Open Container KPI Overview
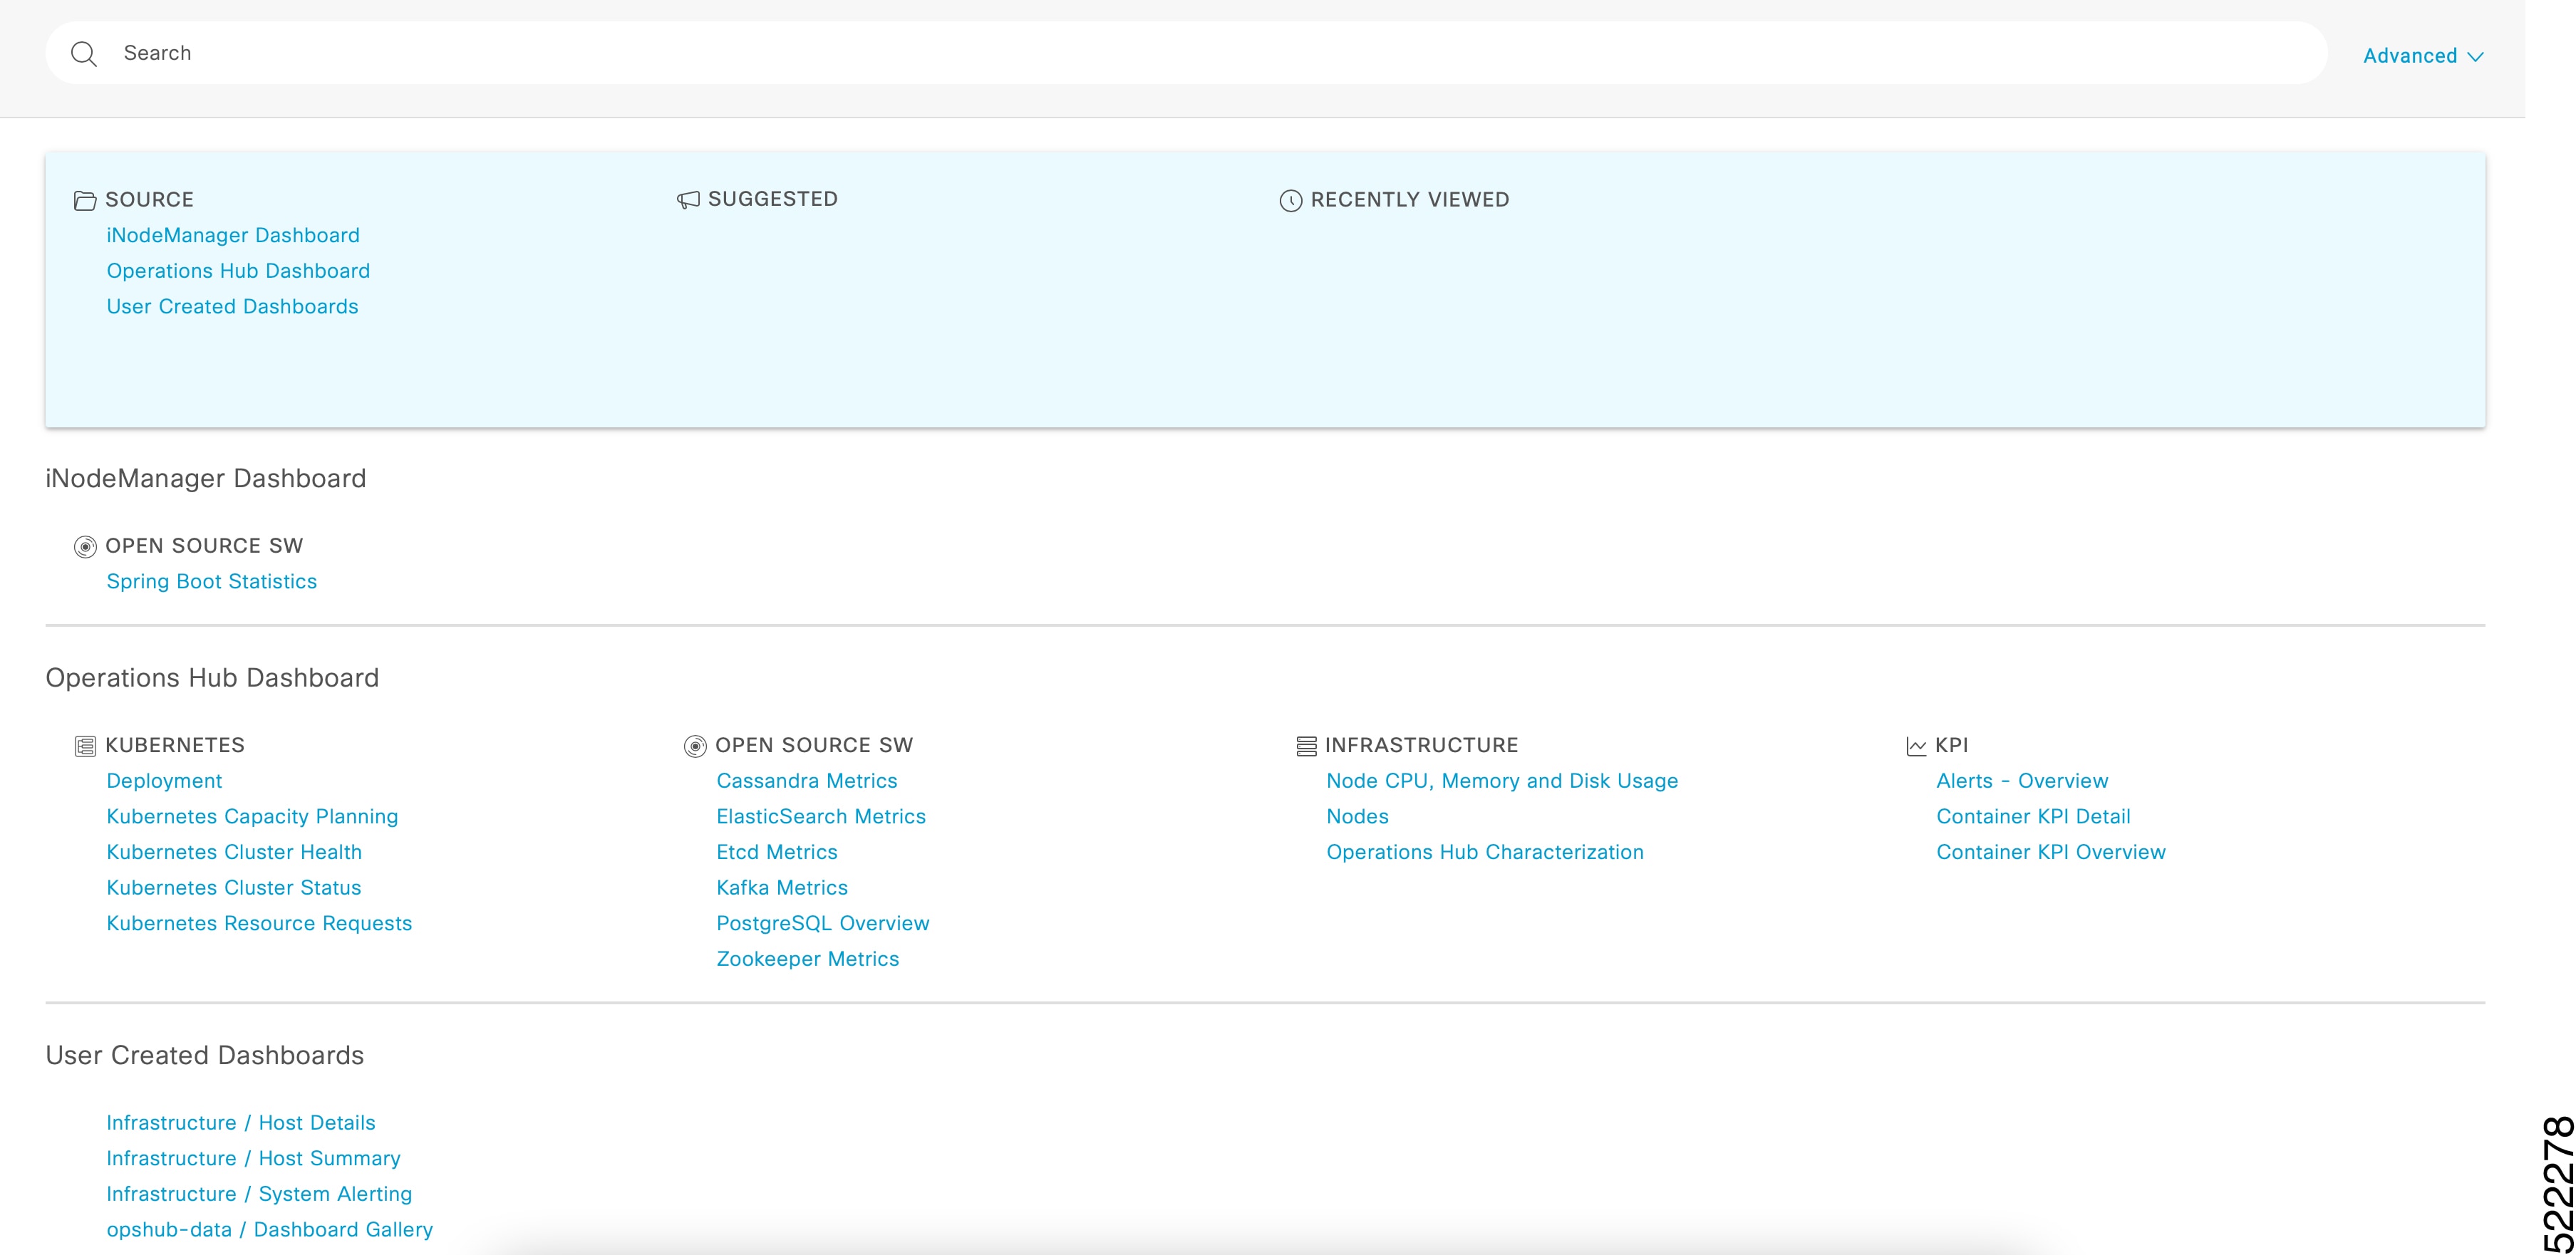Image resolution: width=2576 pixels, height=1255 pixels. (x=2051, y=853)
